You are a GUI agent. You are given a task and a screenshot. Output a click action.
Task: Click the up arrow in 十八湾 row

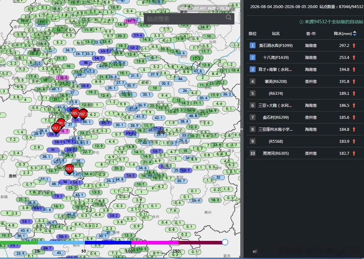coord(354,57)
